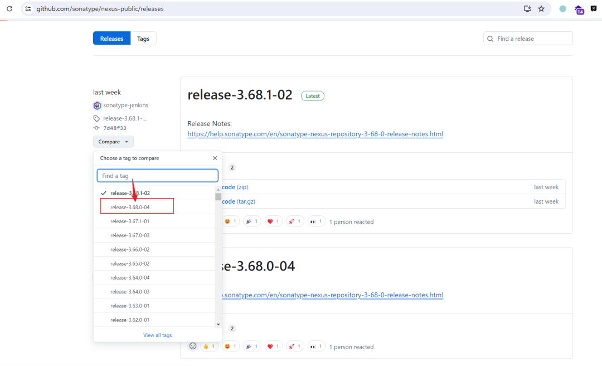Open the add-reaction smiley on release-3.68.0-04

(x=193, y=346)
